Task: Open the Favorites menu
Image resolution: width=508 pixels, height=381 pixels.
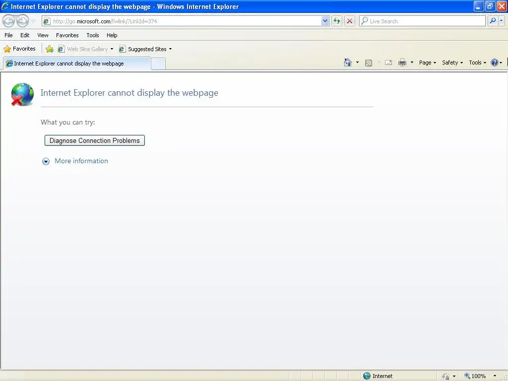Action: click(67, 35)
